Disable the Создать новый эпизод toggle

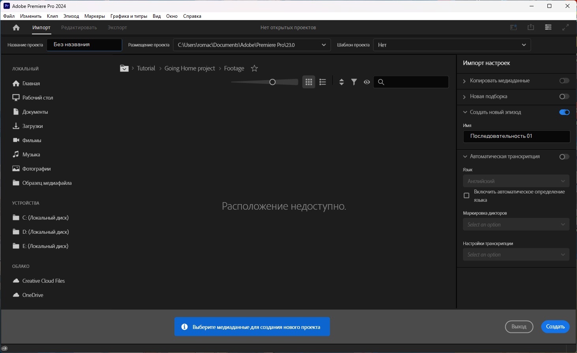(564, 112)
